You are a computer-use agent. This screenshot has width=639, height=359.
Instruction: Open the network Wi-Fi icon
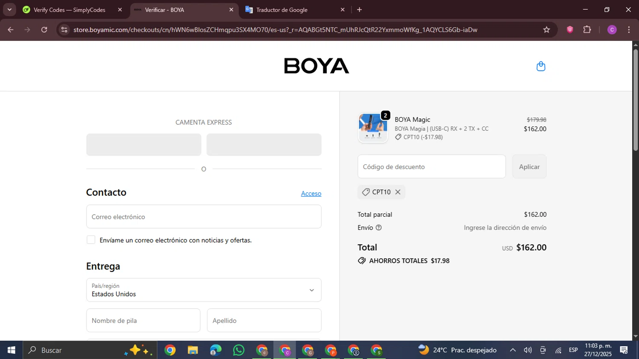[558, 350]
